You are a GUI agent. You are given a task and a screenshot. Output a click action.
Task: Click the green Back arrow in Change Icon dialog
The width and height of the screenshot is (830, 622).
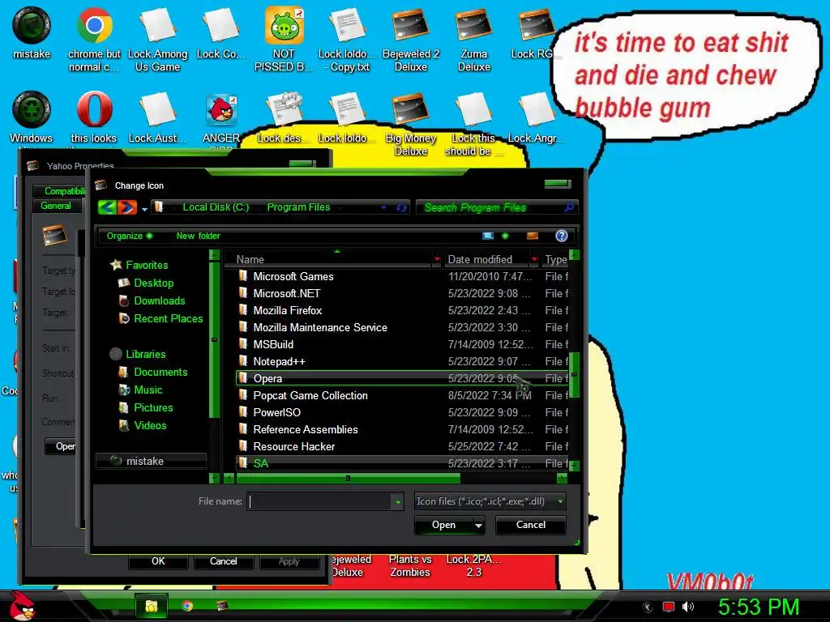(x=108, y=207)
